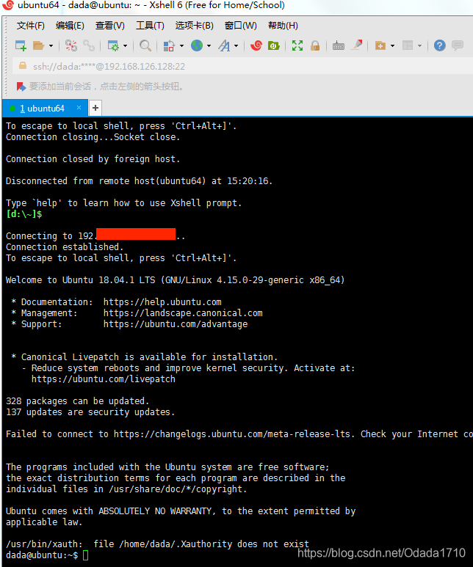The image size is (473, 567).
Task: Click the keyboard key mapping icon
Action: 339,45
